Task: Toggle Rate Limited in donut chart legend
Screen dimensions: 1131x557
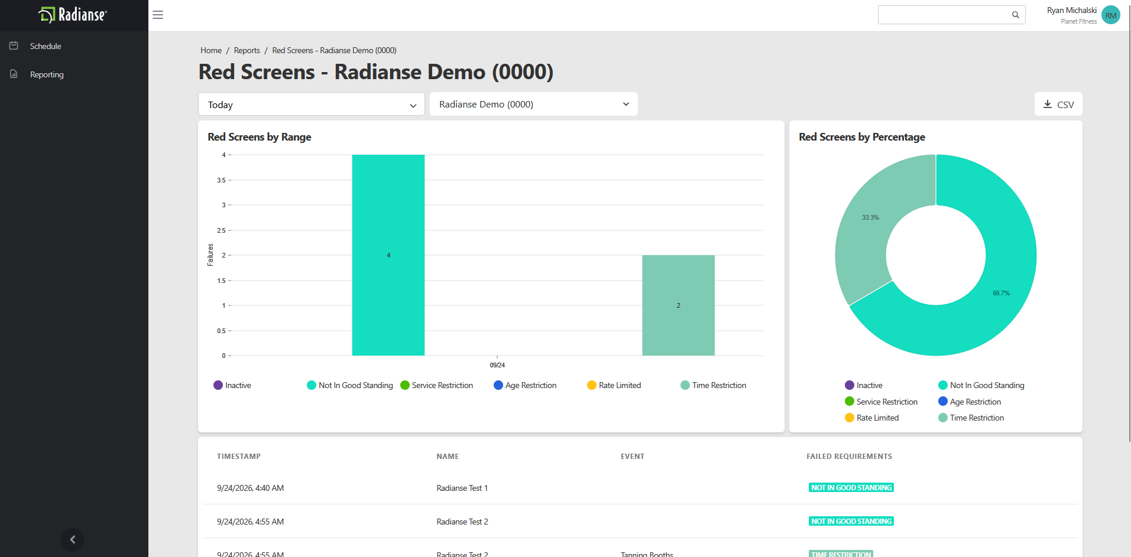Action: pos(872,418)
